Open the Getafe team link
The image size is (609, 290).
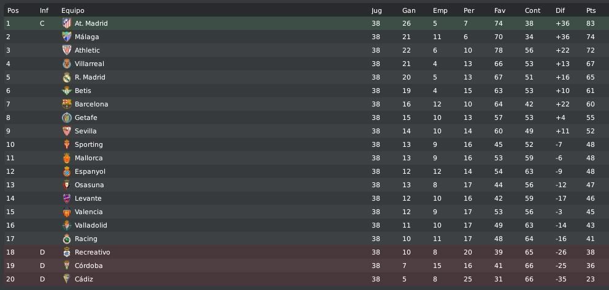coord(86,117)
